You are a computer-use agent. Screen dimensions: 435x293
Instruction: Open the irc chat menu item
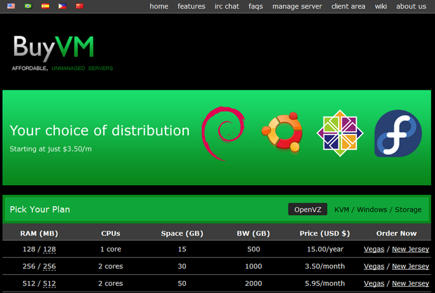[x=227, y=6]
